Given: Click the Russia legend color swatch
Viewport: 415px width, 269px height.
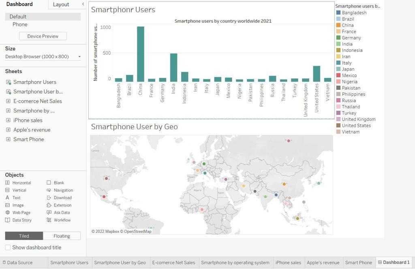Looking at the screenshot, I should tap(338, 101).
